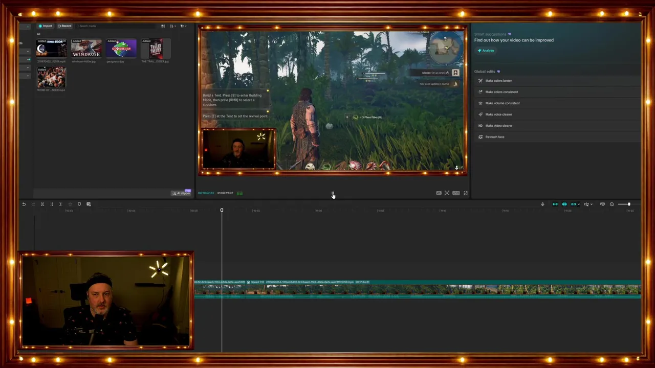This screenshot has height=368, width=655.
Task: Click the preview axis monitor icon in timeline
Action: [602, 204]
